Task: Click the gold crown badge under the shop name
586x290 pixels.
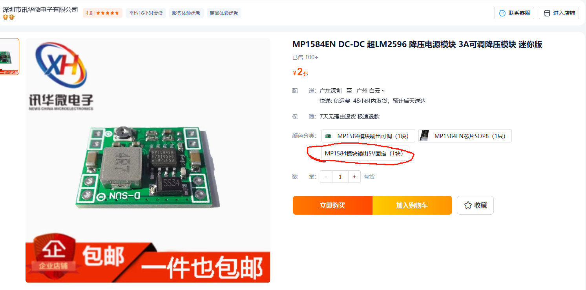Action: tap(8, 17)
